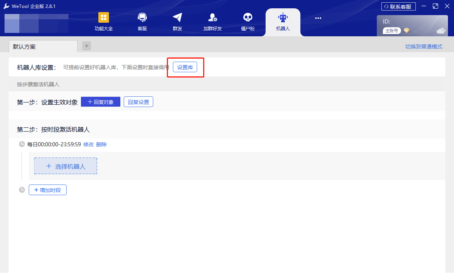Open the 僵尸粉 skull icon
This screenshot has width=454, height=273.
248,17
